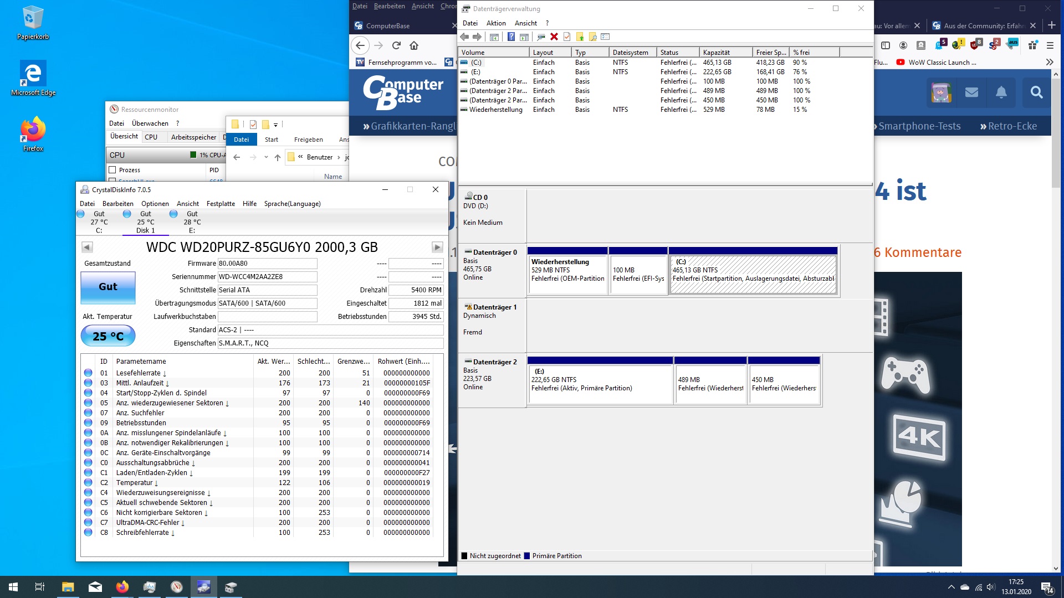Select drive E: status in CrystalDiskInfo
This screenshot has width=1064, height=598.
point(192,222)
